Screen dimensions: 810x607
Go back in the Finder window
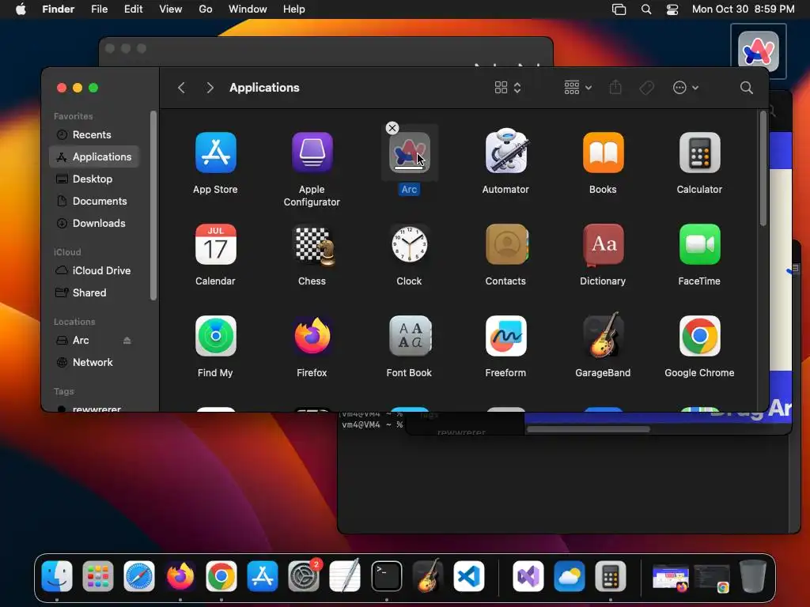(x=181, y=88)
